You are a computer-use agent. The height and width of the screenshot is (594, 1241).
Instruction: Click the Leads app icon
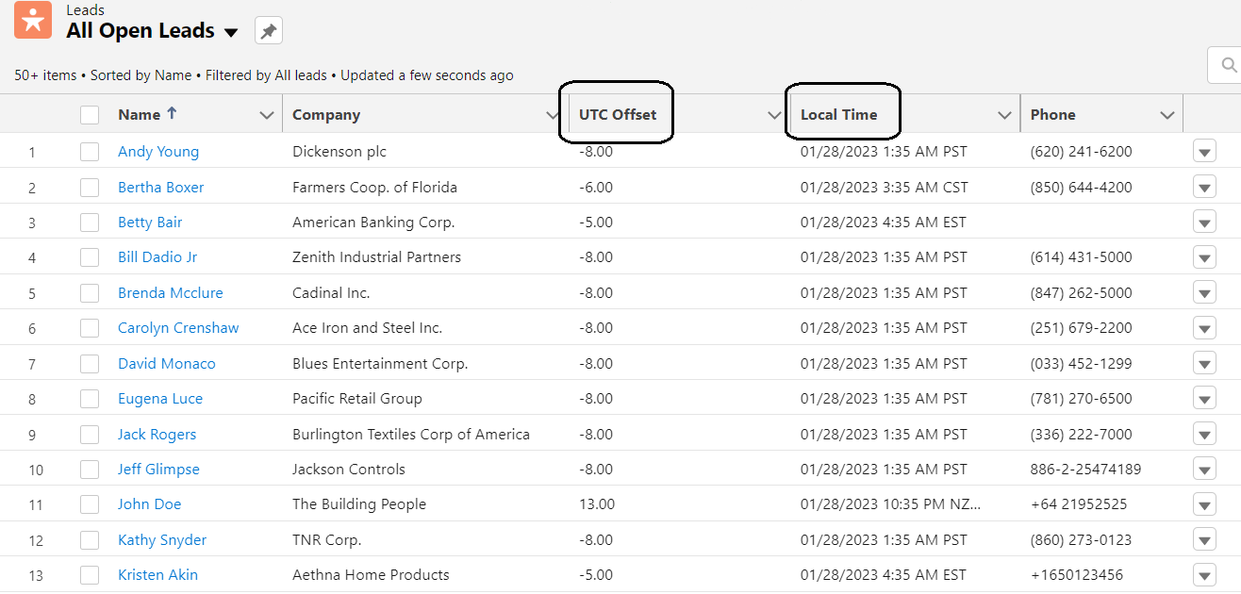click(x=33, y=20)
